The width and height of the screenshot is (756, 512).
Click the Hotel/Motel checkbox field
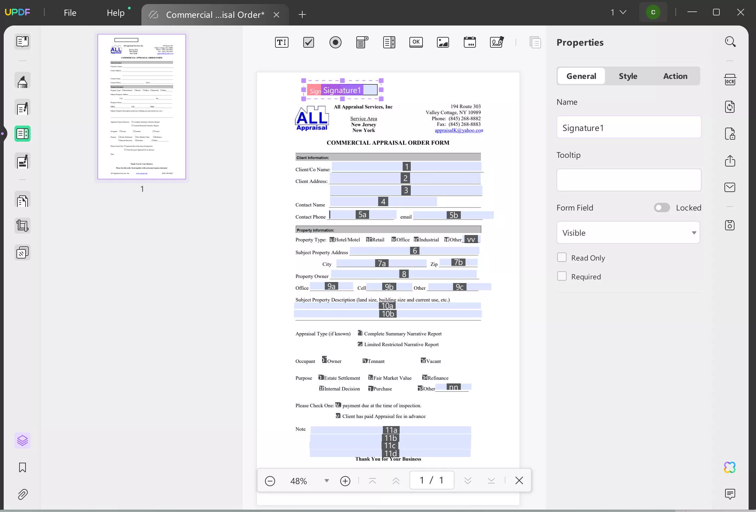(x=332, y=240)
